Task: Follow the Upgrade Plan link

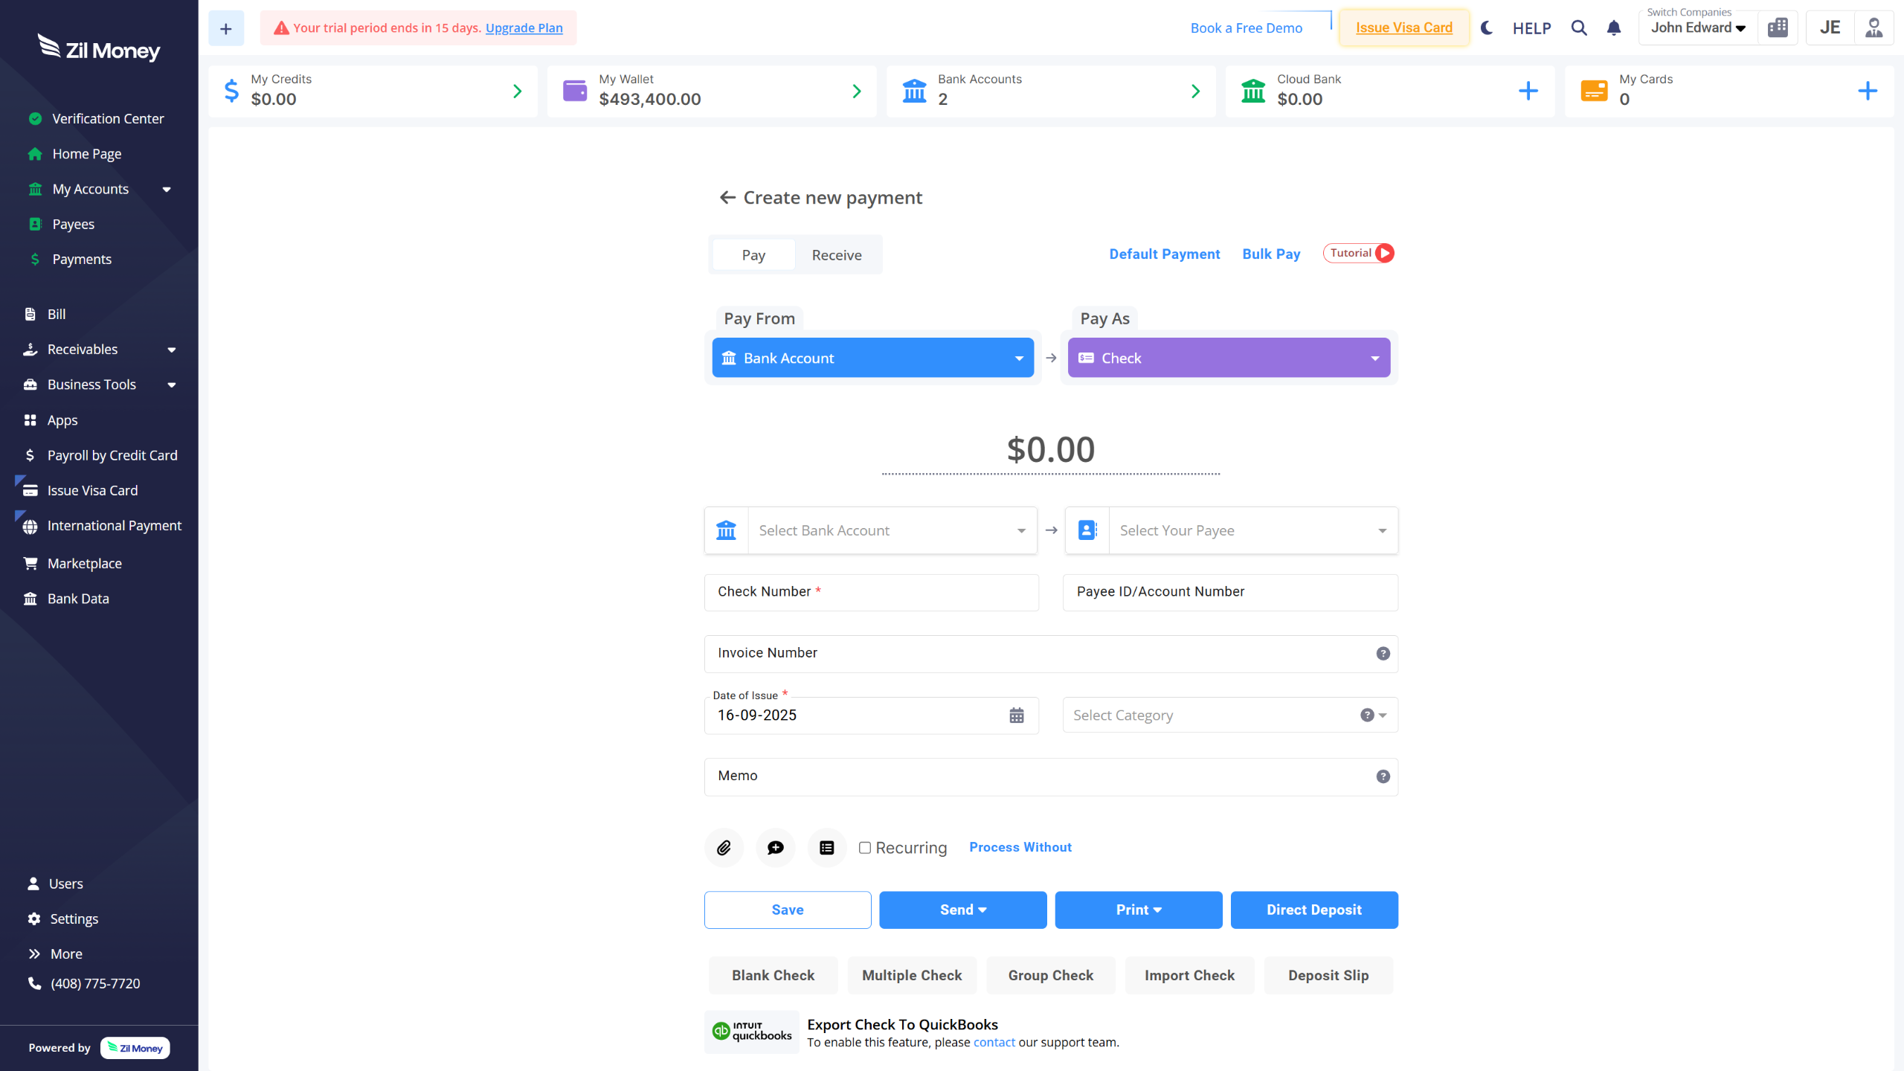Action: (524, 28)
